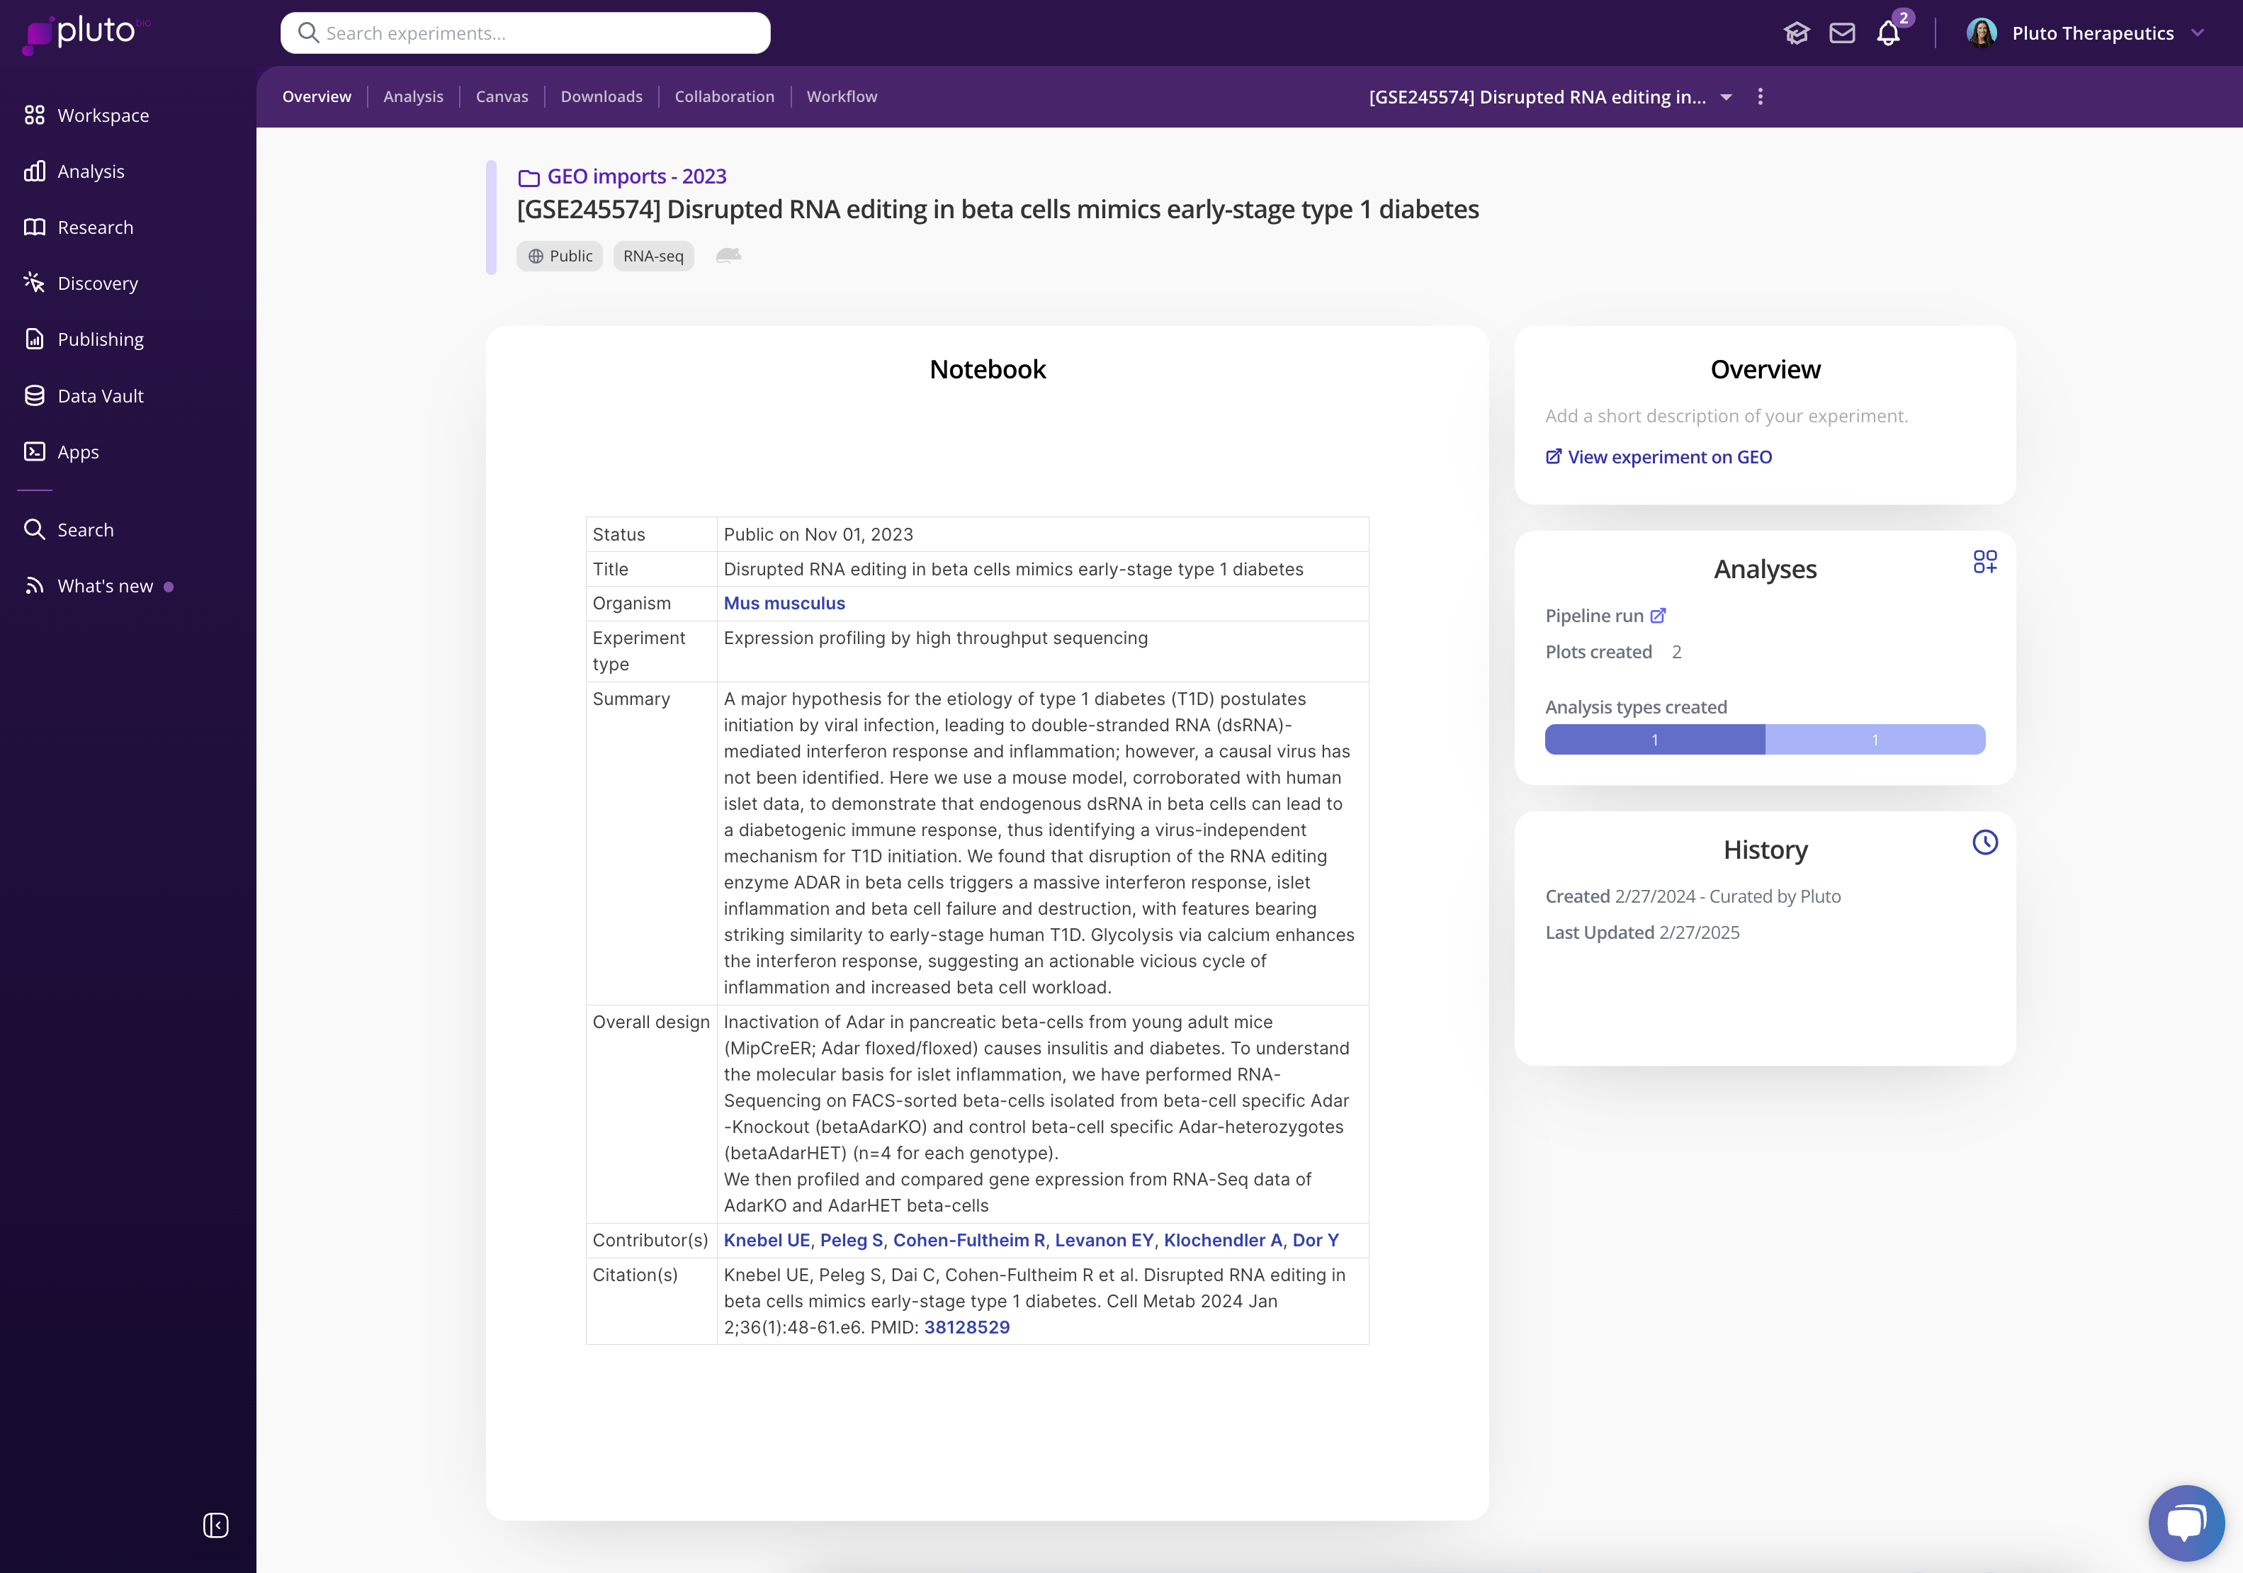2243x1573 pixels.
Task: Click the three-dot experiment options menu
Action: (x=1761, y=97)
